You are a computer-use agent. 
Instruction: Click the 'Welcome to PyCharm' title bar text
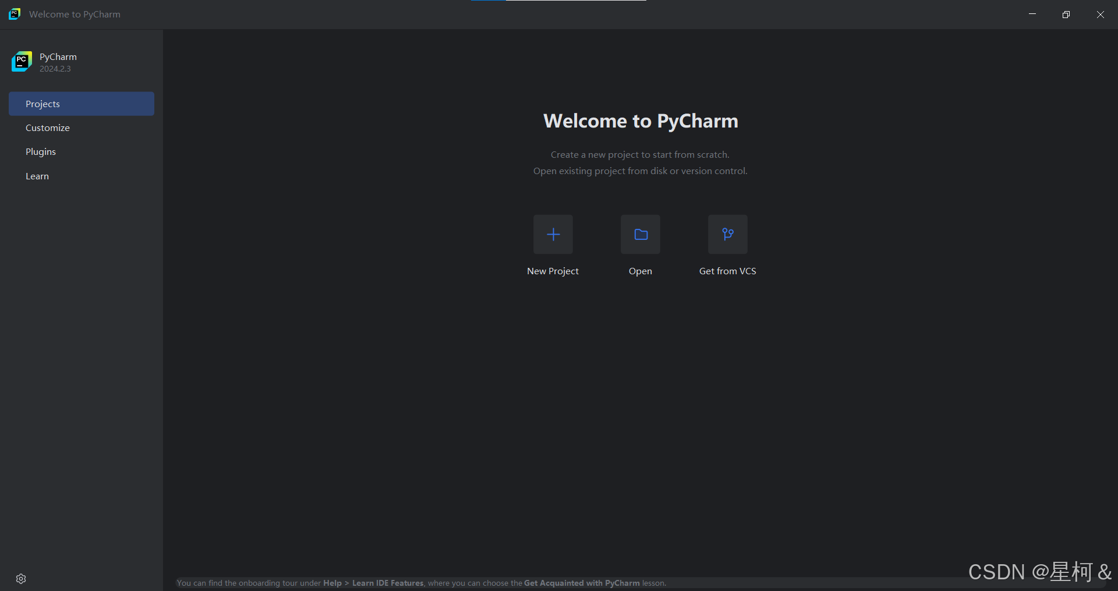coord(75,14)
